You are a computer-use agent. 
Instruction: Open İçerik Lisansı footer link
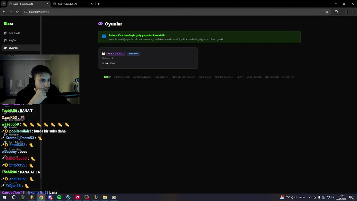(x=205, y=77)
